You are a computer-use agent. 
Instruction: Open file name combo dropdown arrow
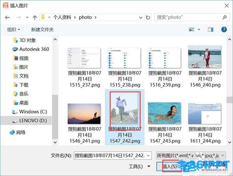(x=148, y=155)
